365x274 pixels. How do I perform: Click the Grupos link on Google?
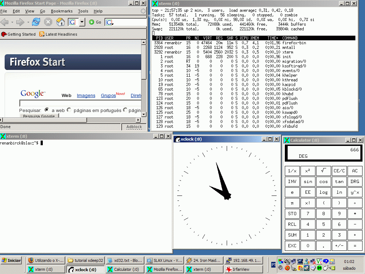(x=108, y=95)
